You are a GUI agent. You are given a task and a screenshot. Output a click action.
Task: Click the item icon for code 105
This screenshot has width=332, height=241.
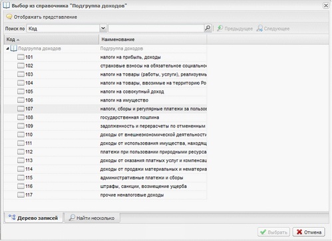21,92
